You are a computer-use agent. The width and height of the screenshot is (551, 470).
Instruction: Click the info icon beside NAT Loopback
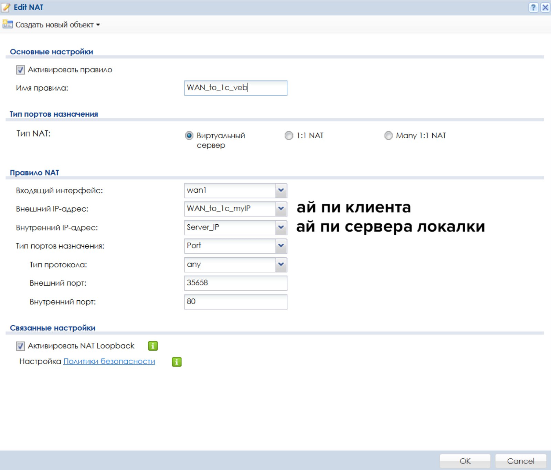(x=153, y=346)
